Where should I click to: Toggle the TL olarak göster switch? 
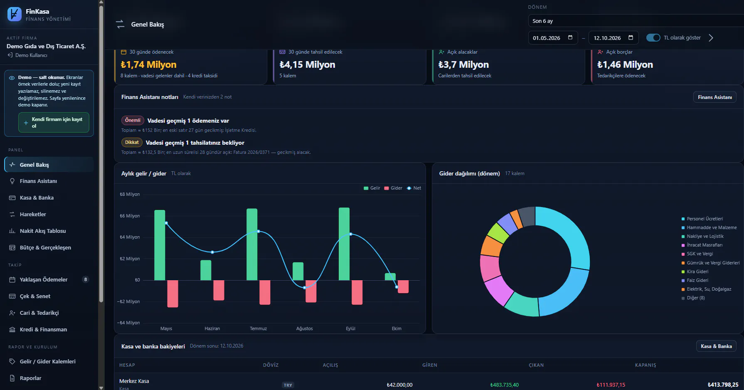coord(653,38)
